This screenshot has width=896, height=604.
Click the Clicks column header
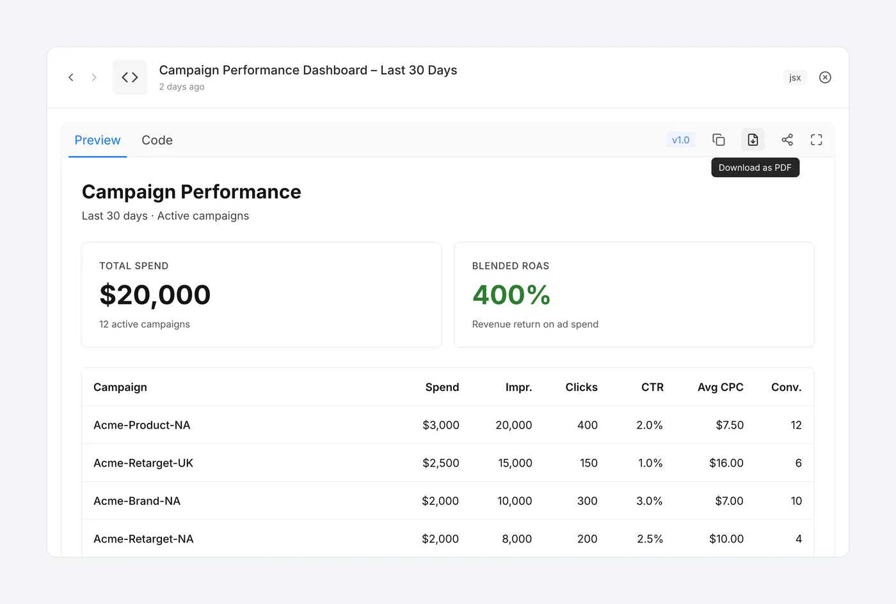point(581,387)
